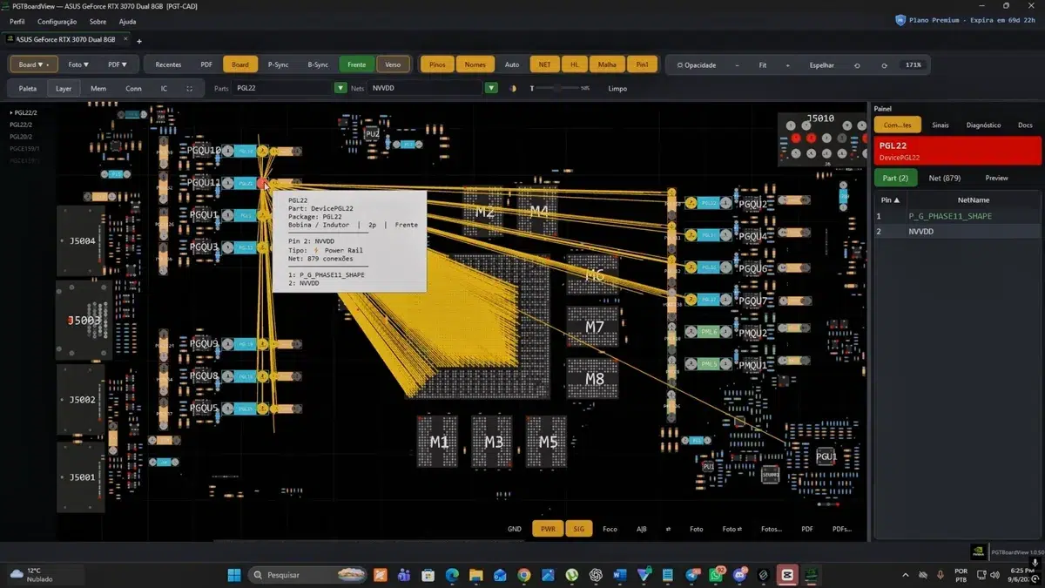The image size is (1045, 588).
Task: Open the Ajuda menu
Action: click(x=127, y=21)
